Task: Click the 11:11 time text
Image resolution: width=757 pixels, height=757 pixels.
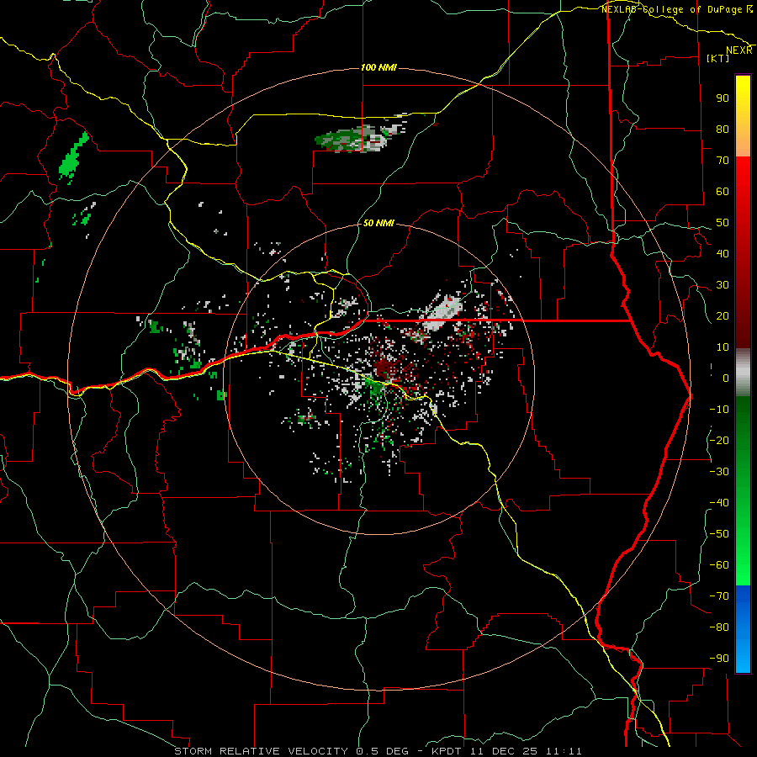Action: click(564, 751)
